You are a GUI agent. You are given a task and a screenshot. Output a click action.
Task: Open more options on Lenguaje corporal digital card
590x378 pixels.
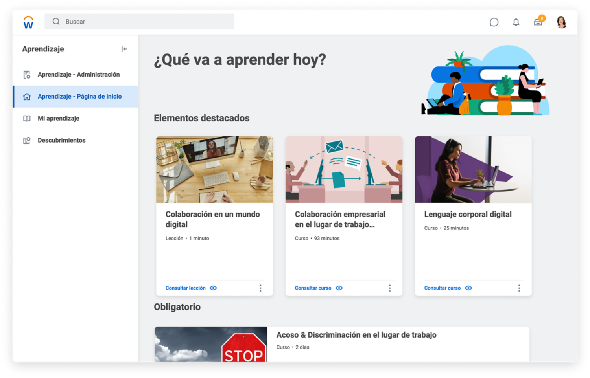click(519, 288)
